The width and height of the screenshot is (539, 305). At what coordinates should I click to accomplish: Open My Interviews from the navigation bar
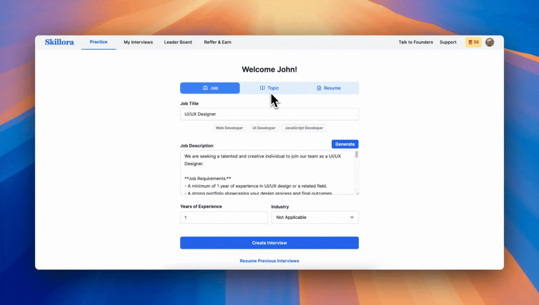click(x=138, y=42)
